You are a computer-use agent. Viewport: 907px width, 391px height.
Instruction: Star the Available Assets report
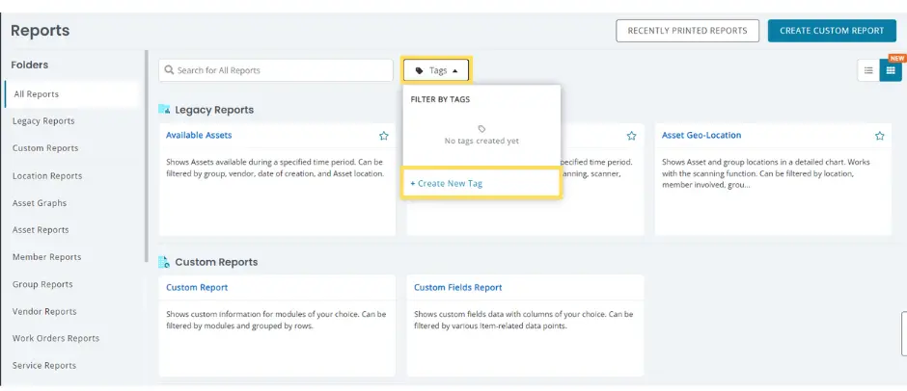pos(383,136)
